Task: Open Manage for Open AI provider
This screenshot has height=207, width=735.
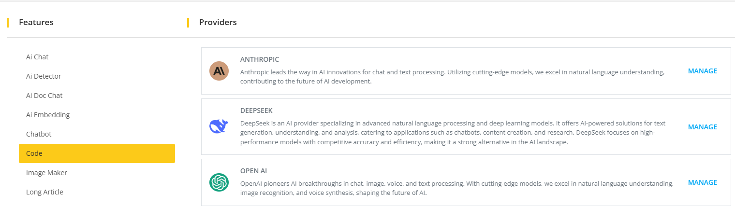Action: tap(702, 182)
